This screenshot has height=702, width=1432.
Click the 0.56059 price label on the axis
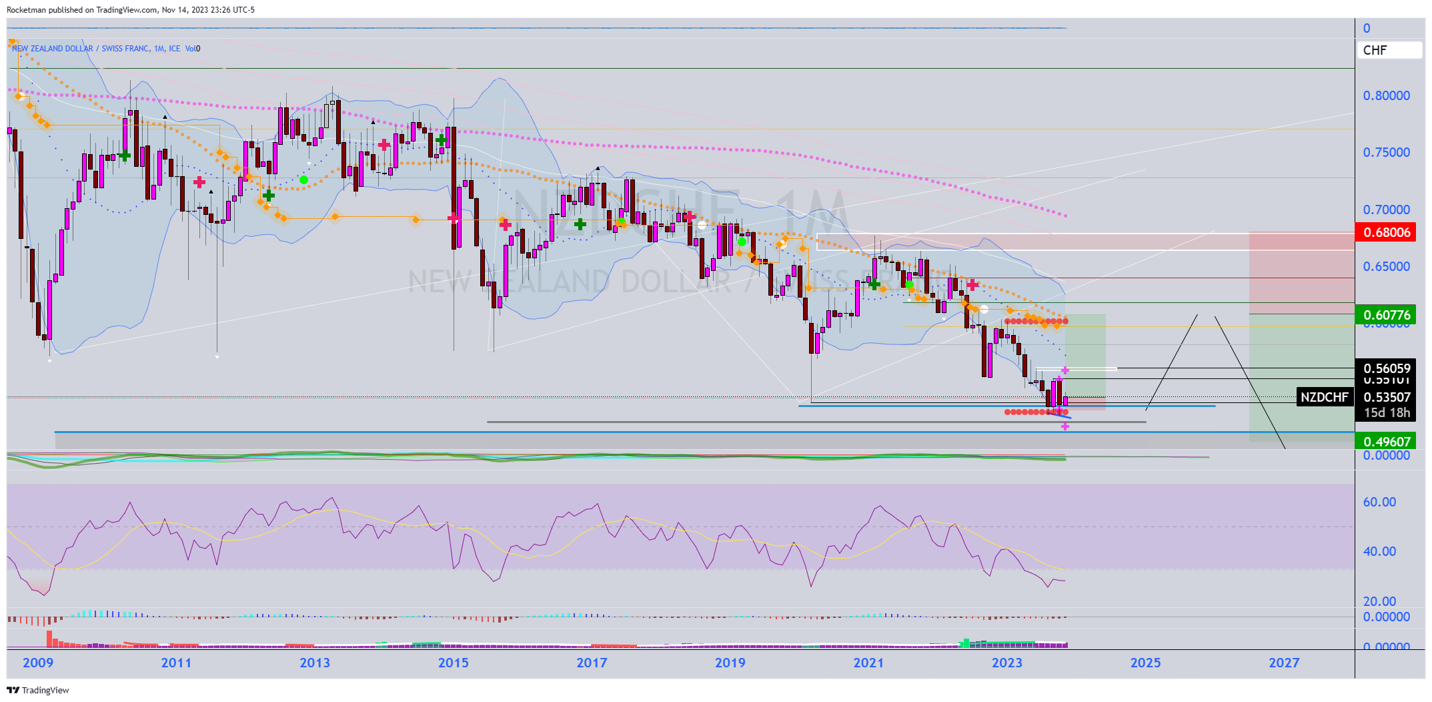pyautogui.click(x=1385, y=368)
